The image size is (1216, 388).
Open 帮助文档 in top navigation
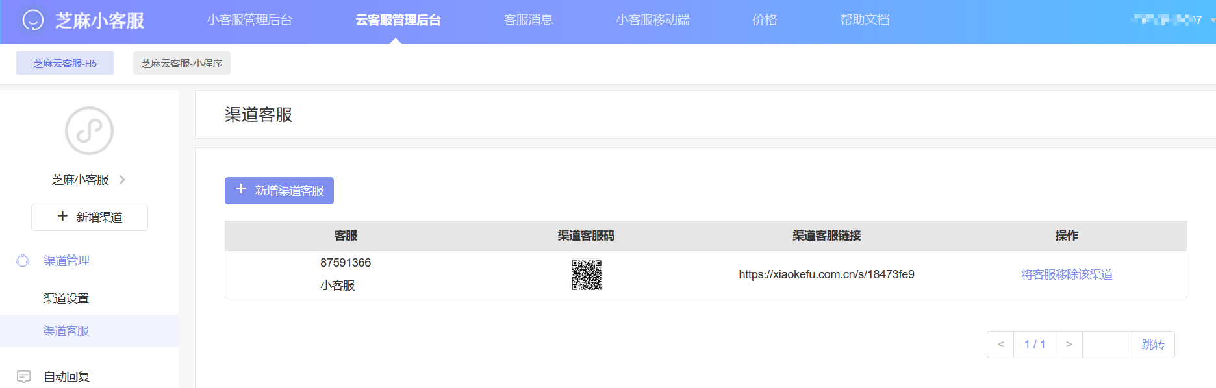click(865, 20)
